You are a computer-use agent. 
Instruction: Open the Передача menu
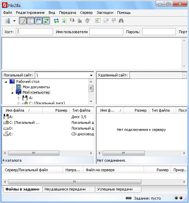point(67,13)
